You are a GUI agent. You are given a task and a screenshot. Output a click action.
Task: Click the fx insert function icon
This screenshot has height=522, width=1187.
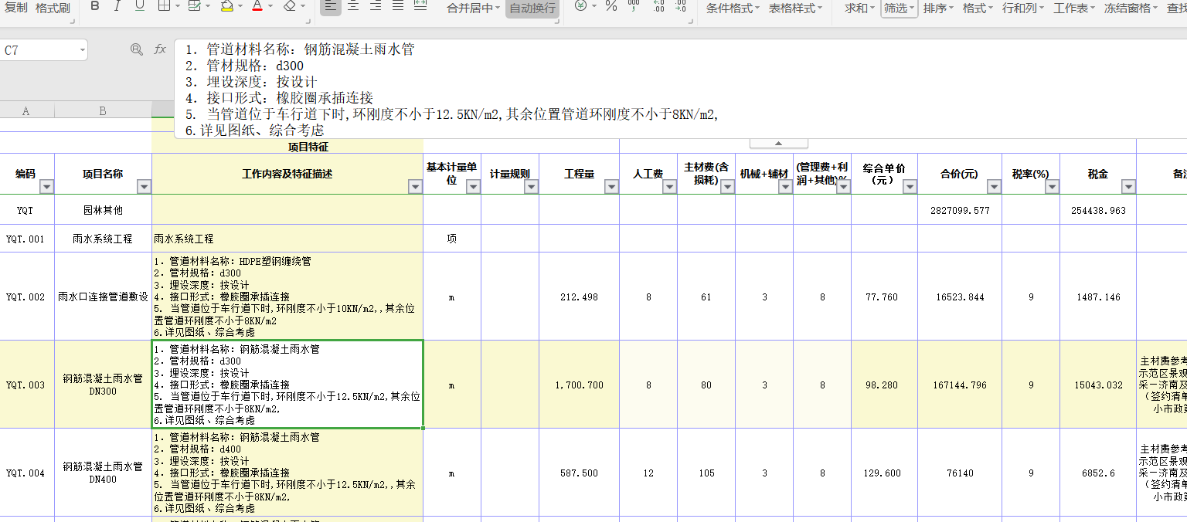click(160, 49)
